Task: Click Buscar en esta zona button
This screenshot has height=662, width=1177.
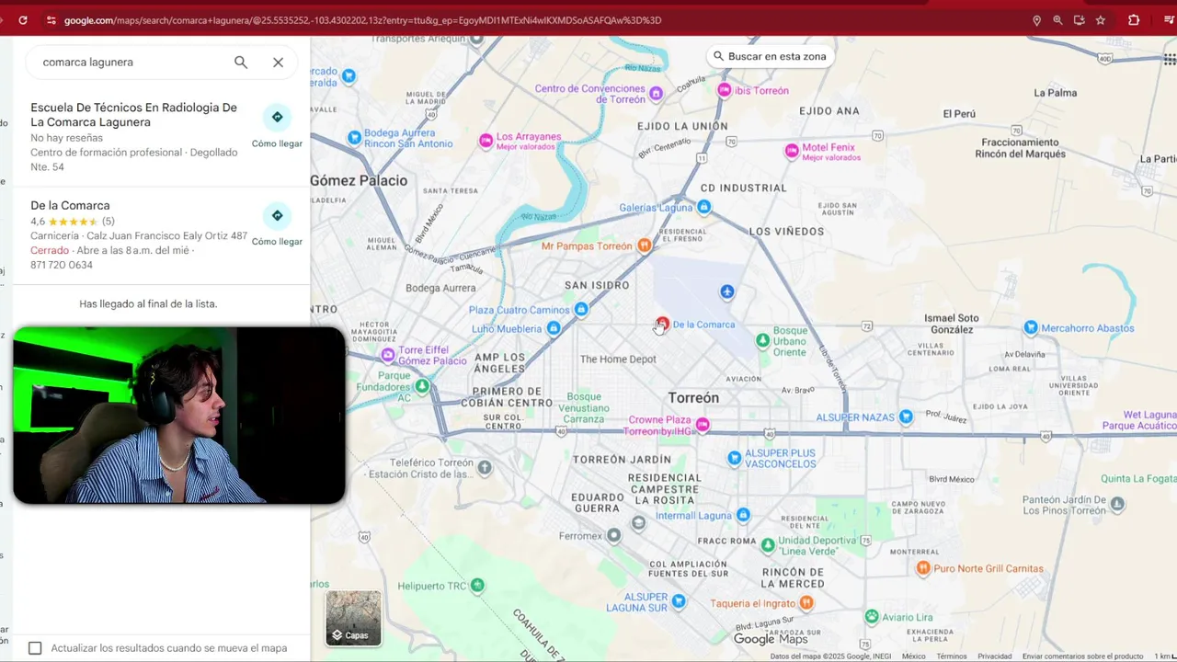Action: click(x=770, y=56)
